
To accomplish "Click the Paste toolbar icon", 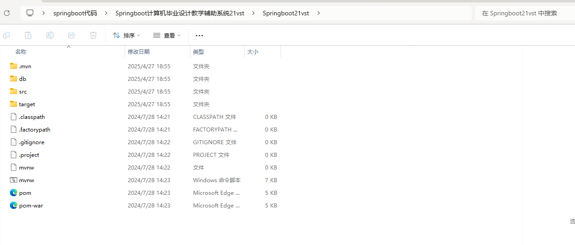I will point(28,35).
